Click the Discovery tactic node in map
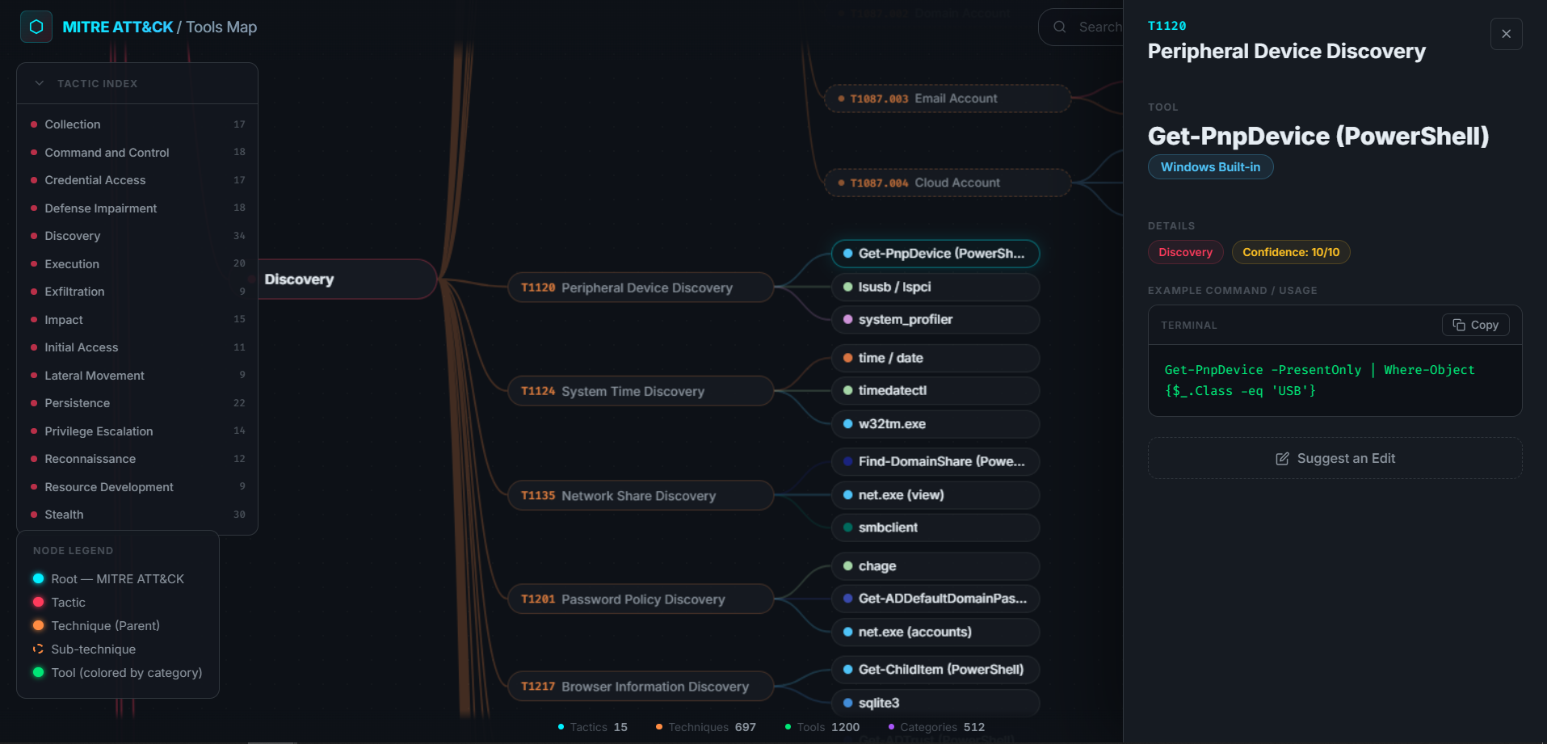 pos(347,280)
